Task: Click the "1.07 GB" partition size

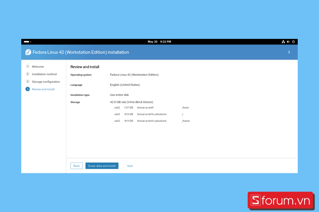Action: (129, 108)
